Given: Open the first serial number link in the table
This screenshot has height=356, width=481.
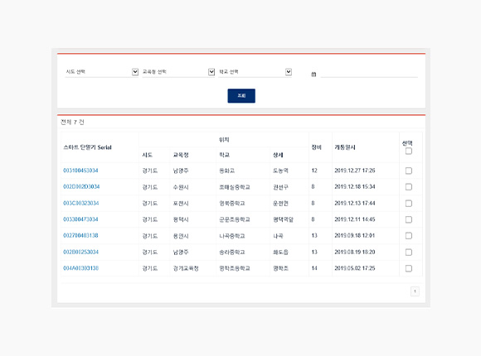Looking at the screenshot, I should pos(80,171).
